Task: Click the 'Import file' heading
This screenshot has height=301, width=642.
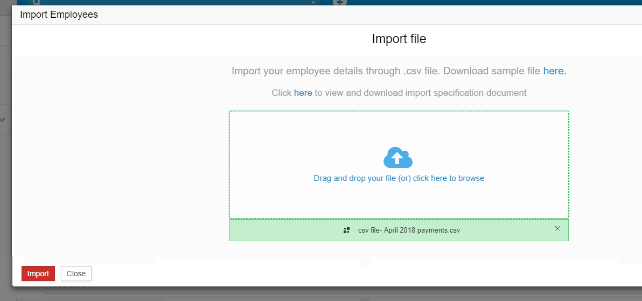Action: click(399, 39)
